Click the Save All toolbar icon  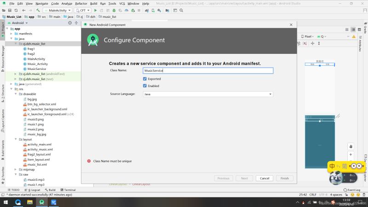(x=10, y=10)
